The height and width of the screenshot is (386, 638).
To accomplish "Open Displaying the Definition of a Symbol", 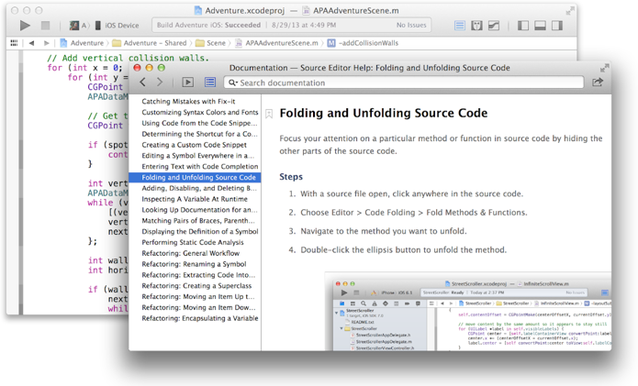I will pyautogui.click(x=200, y=231).
